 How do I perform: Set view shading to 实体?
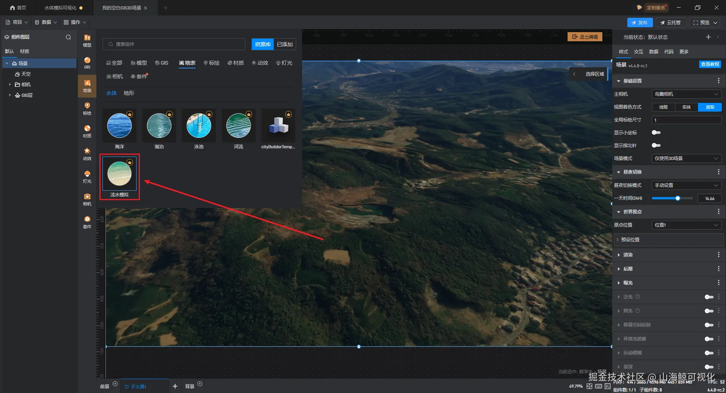coord(687,107)
